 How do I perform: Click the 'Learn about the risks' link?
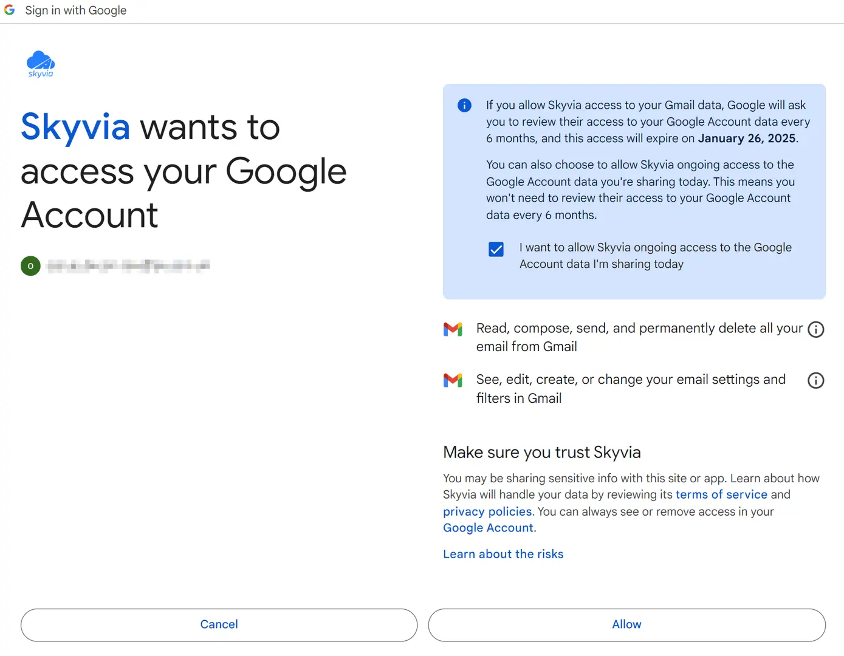tap(503, 554)
